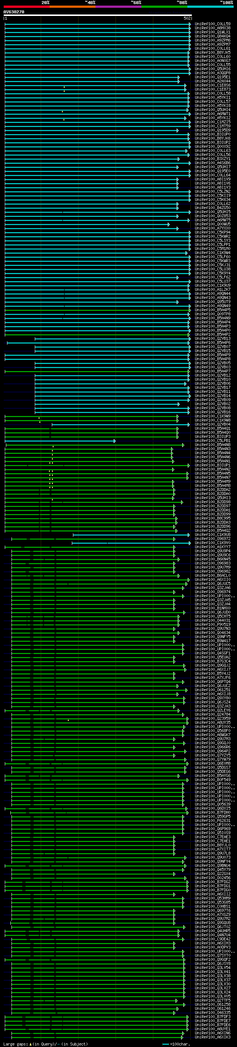Select hit UniRef100_A2AX44
Screen dimensions: 237x1047
212,81
